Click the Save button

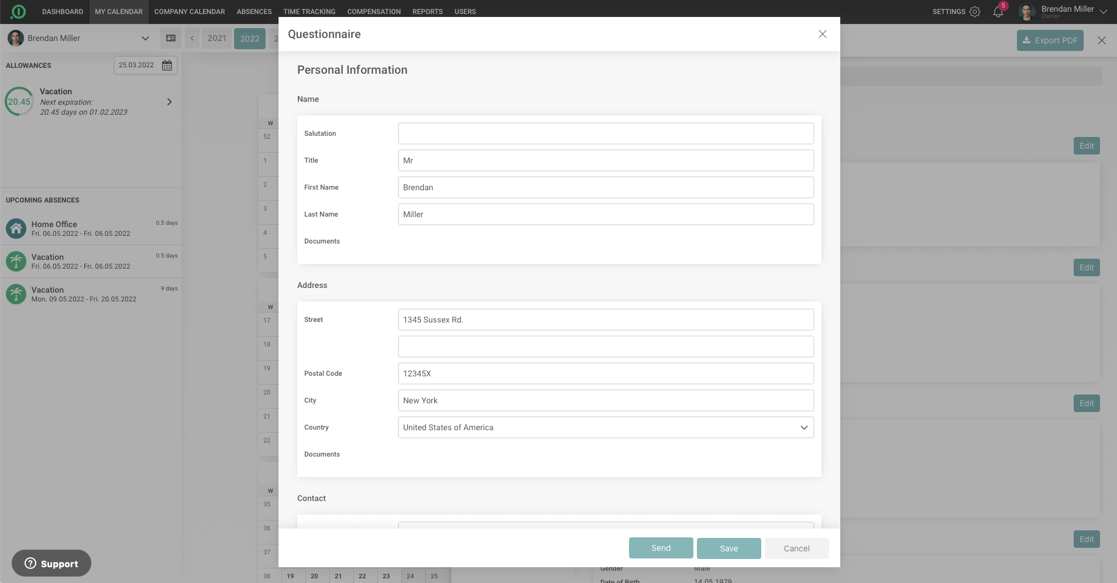coord(728,548)
